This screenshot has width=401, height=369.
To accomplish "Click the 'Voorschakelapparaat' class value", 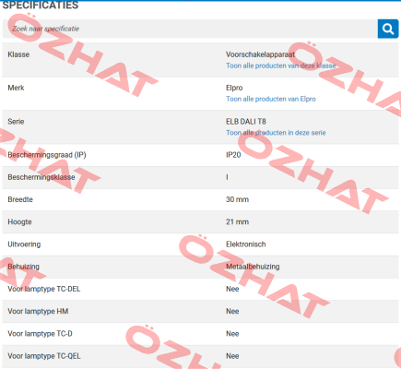I will pyautogui.click(x=260, y=54).
